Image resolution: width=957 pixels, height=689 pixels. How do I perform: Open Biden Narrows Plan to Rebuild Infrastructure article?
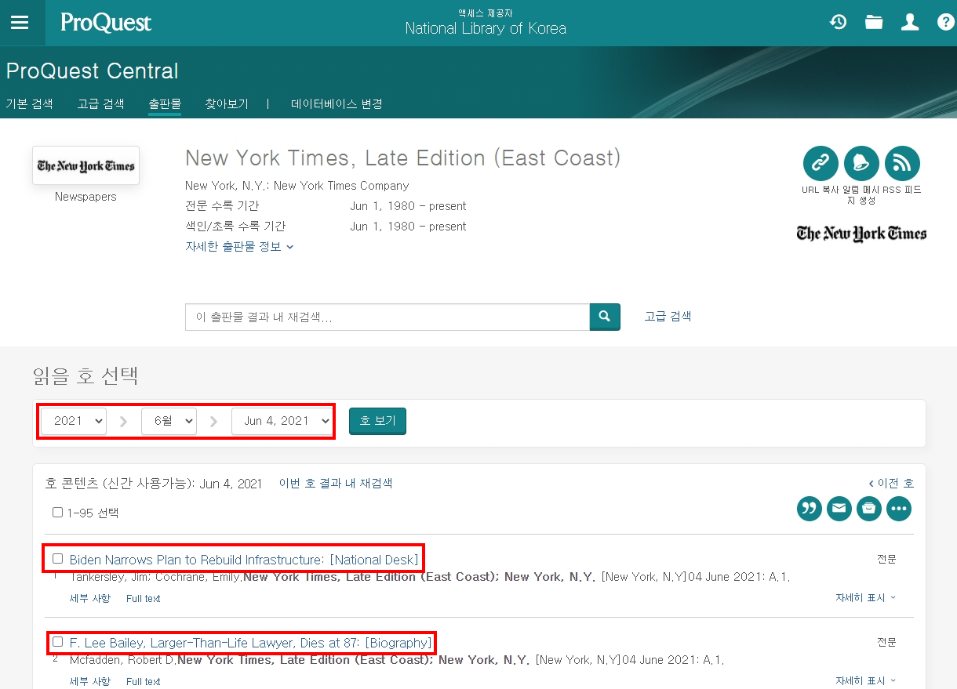[x=244, y=560]
